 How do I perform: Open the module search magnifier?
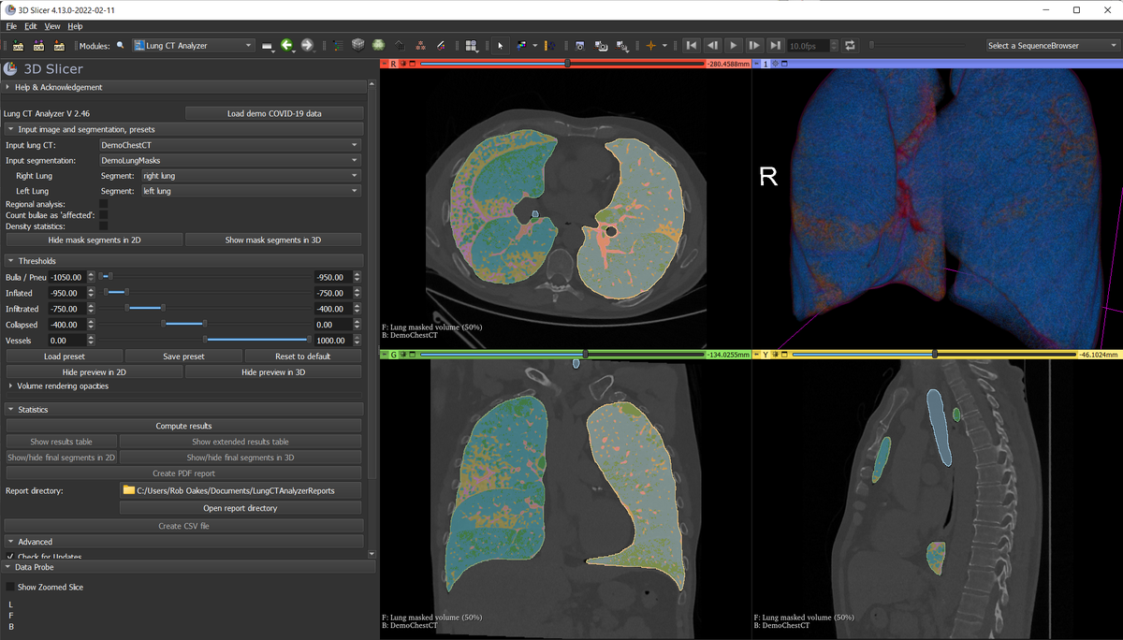(x=120, y=45)
